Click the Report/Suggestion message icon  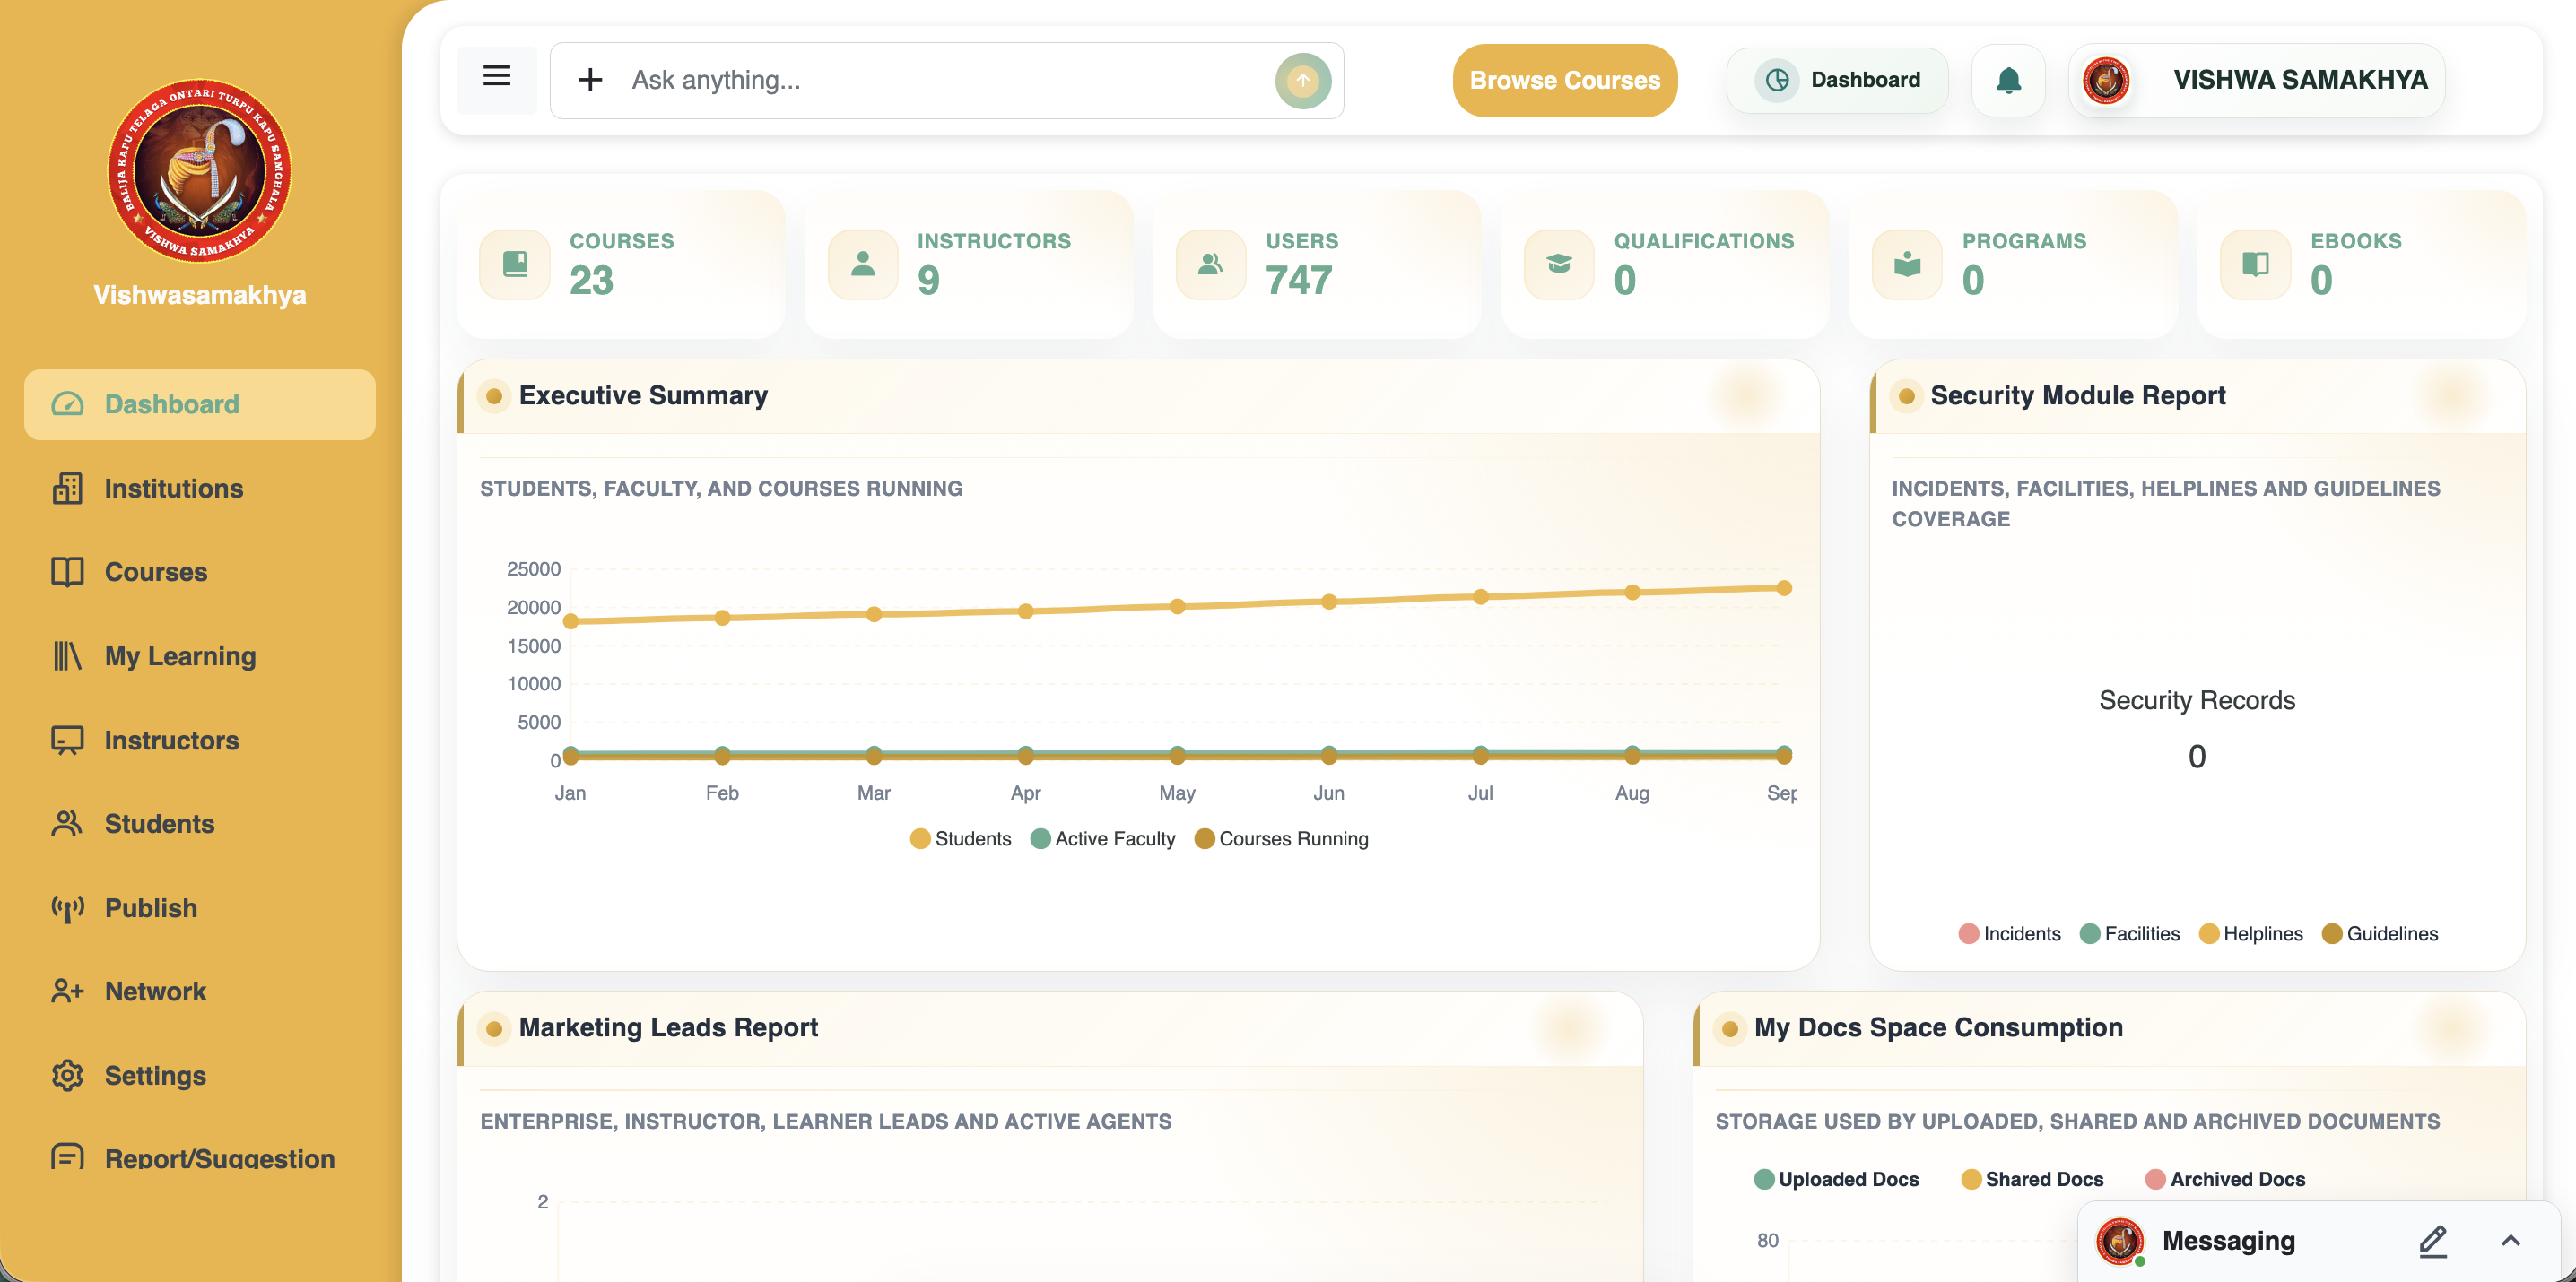tap(67, 1158)
